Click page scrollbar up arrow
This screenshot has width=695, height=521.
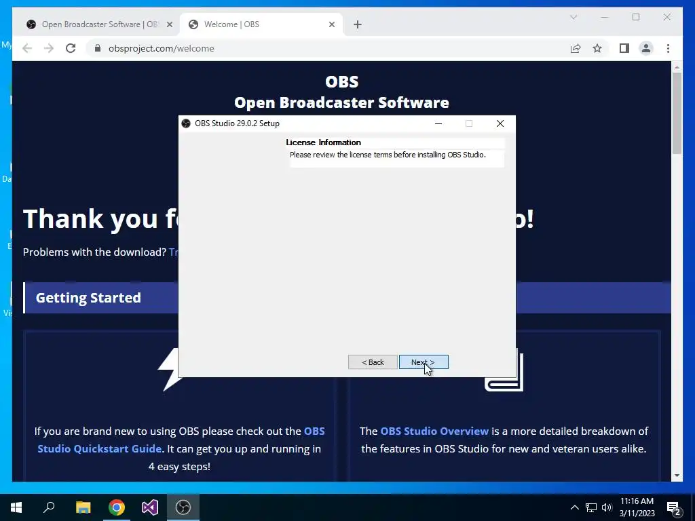677,67
